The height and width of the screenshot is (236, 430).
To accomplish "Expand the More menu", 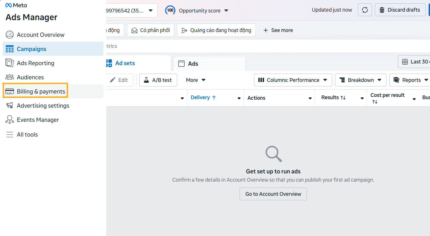I will pos(196,80).
